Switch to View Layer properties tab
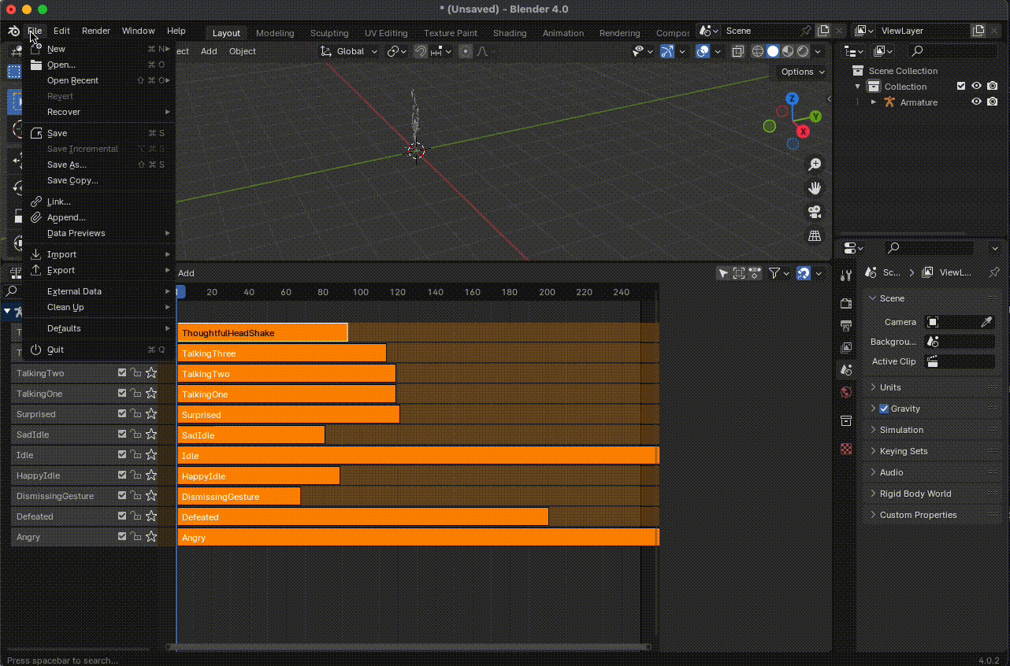1010x666 pixels. click(x=846, y=347)
